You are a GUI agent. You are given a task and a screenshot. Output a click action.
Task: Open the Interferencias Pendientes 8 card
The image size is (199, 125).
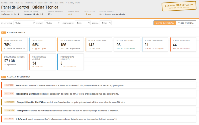tap(71, 62)
